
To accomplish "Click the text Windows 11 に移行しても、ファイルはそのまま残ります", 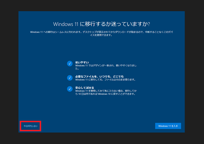I will 105,80.
